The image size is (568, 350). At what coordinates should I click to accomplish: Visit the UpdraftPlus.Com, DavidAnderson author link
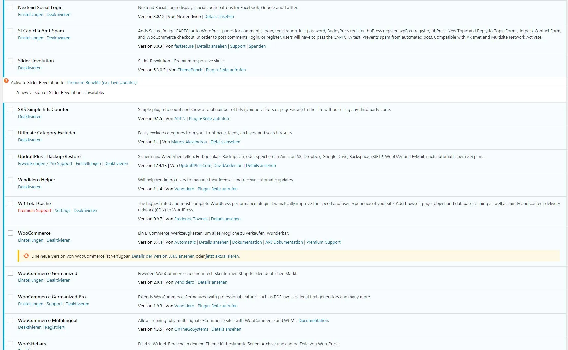click(211, 166)
